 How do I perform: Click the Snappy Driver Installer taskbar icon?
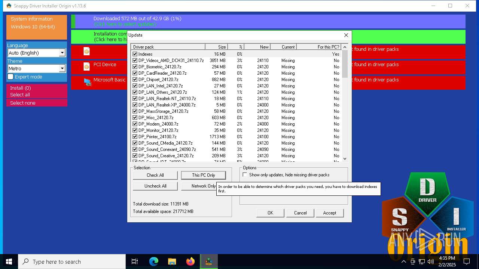[x=209, y=262]
